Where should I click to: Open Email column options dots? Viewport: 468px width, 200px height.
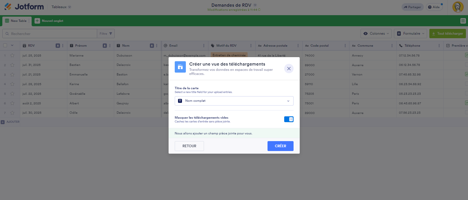pos(204,45)
